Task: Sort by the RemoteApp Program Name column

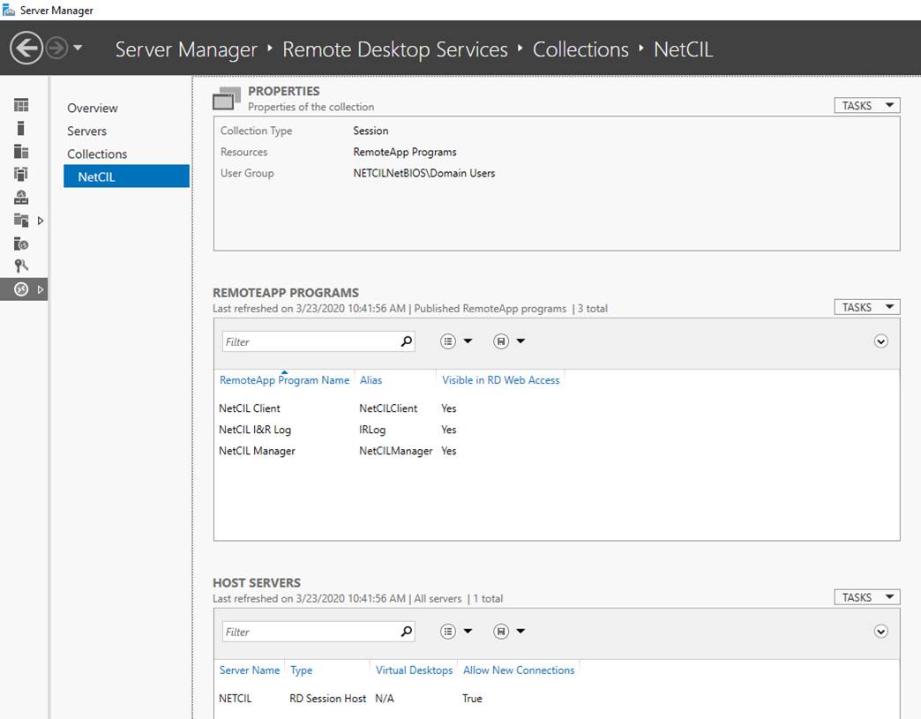Action: coord(284,380)
